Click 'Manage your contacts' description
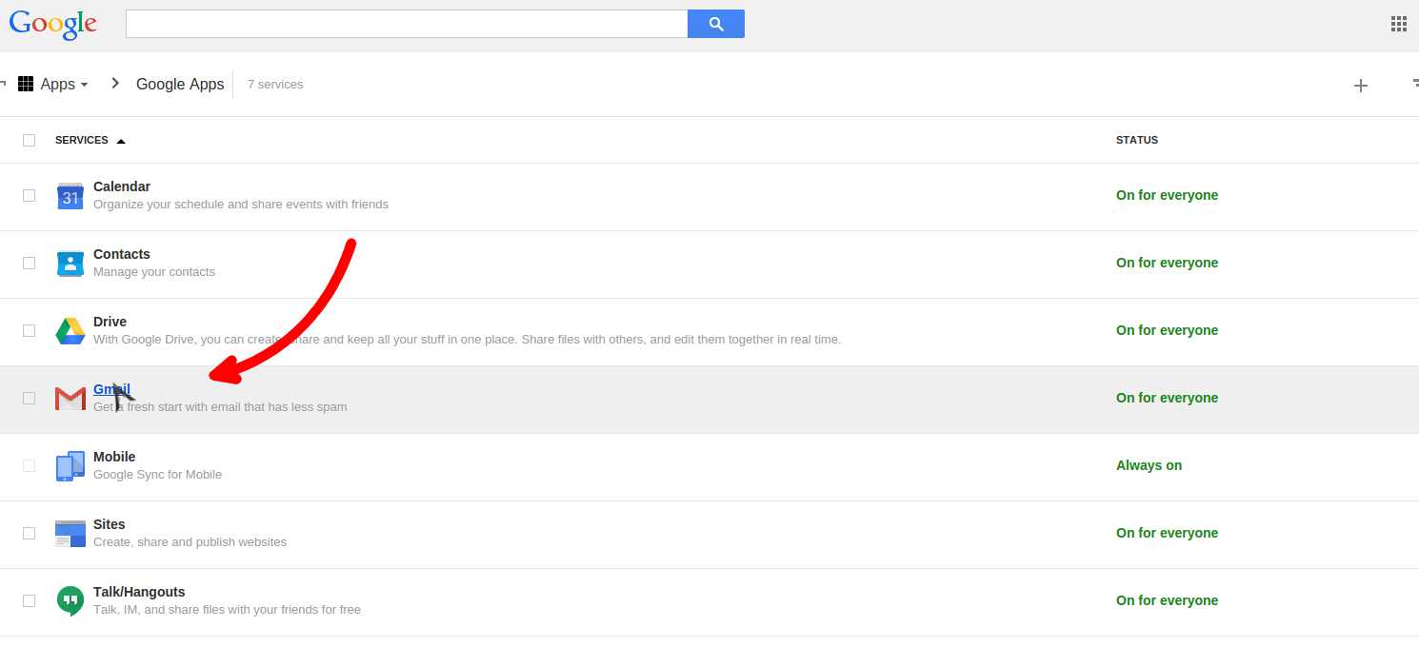The image size is (1419, 647). pyautogui.click(x=154, y=272)
